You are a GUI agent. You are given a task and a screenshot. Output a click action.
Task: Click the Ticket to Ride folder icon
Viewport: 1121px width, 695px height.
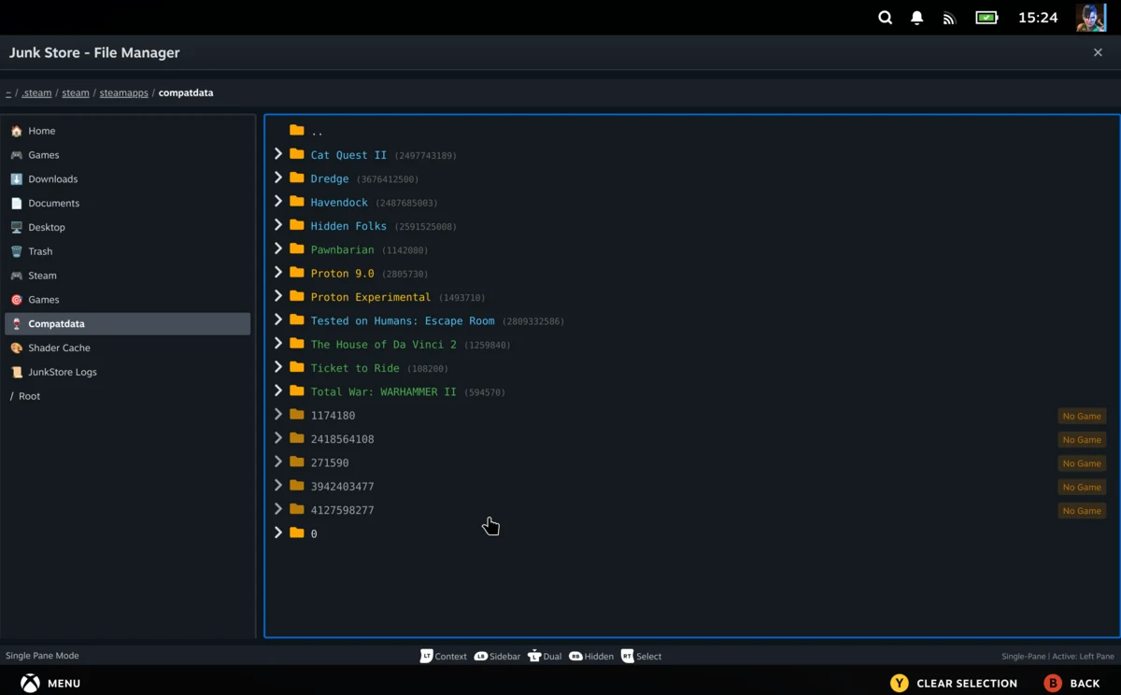point(297,367)
